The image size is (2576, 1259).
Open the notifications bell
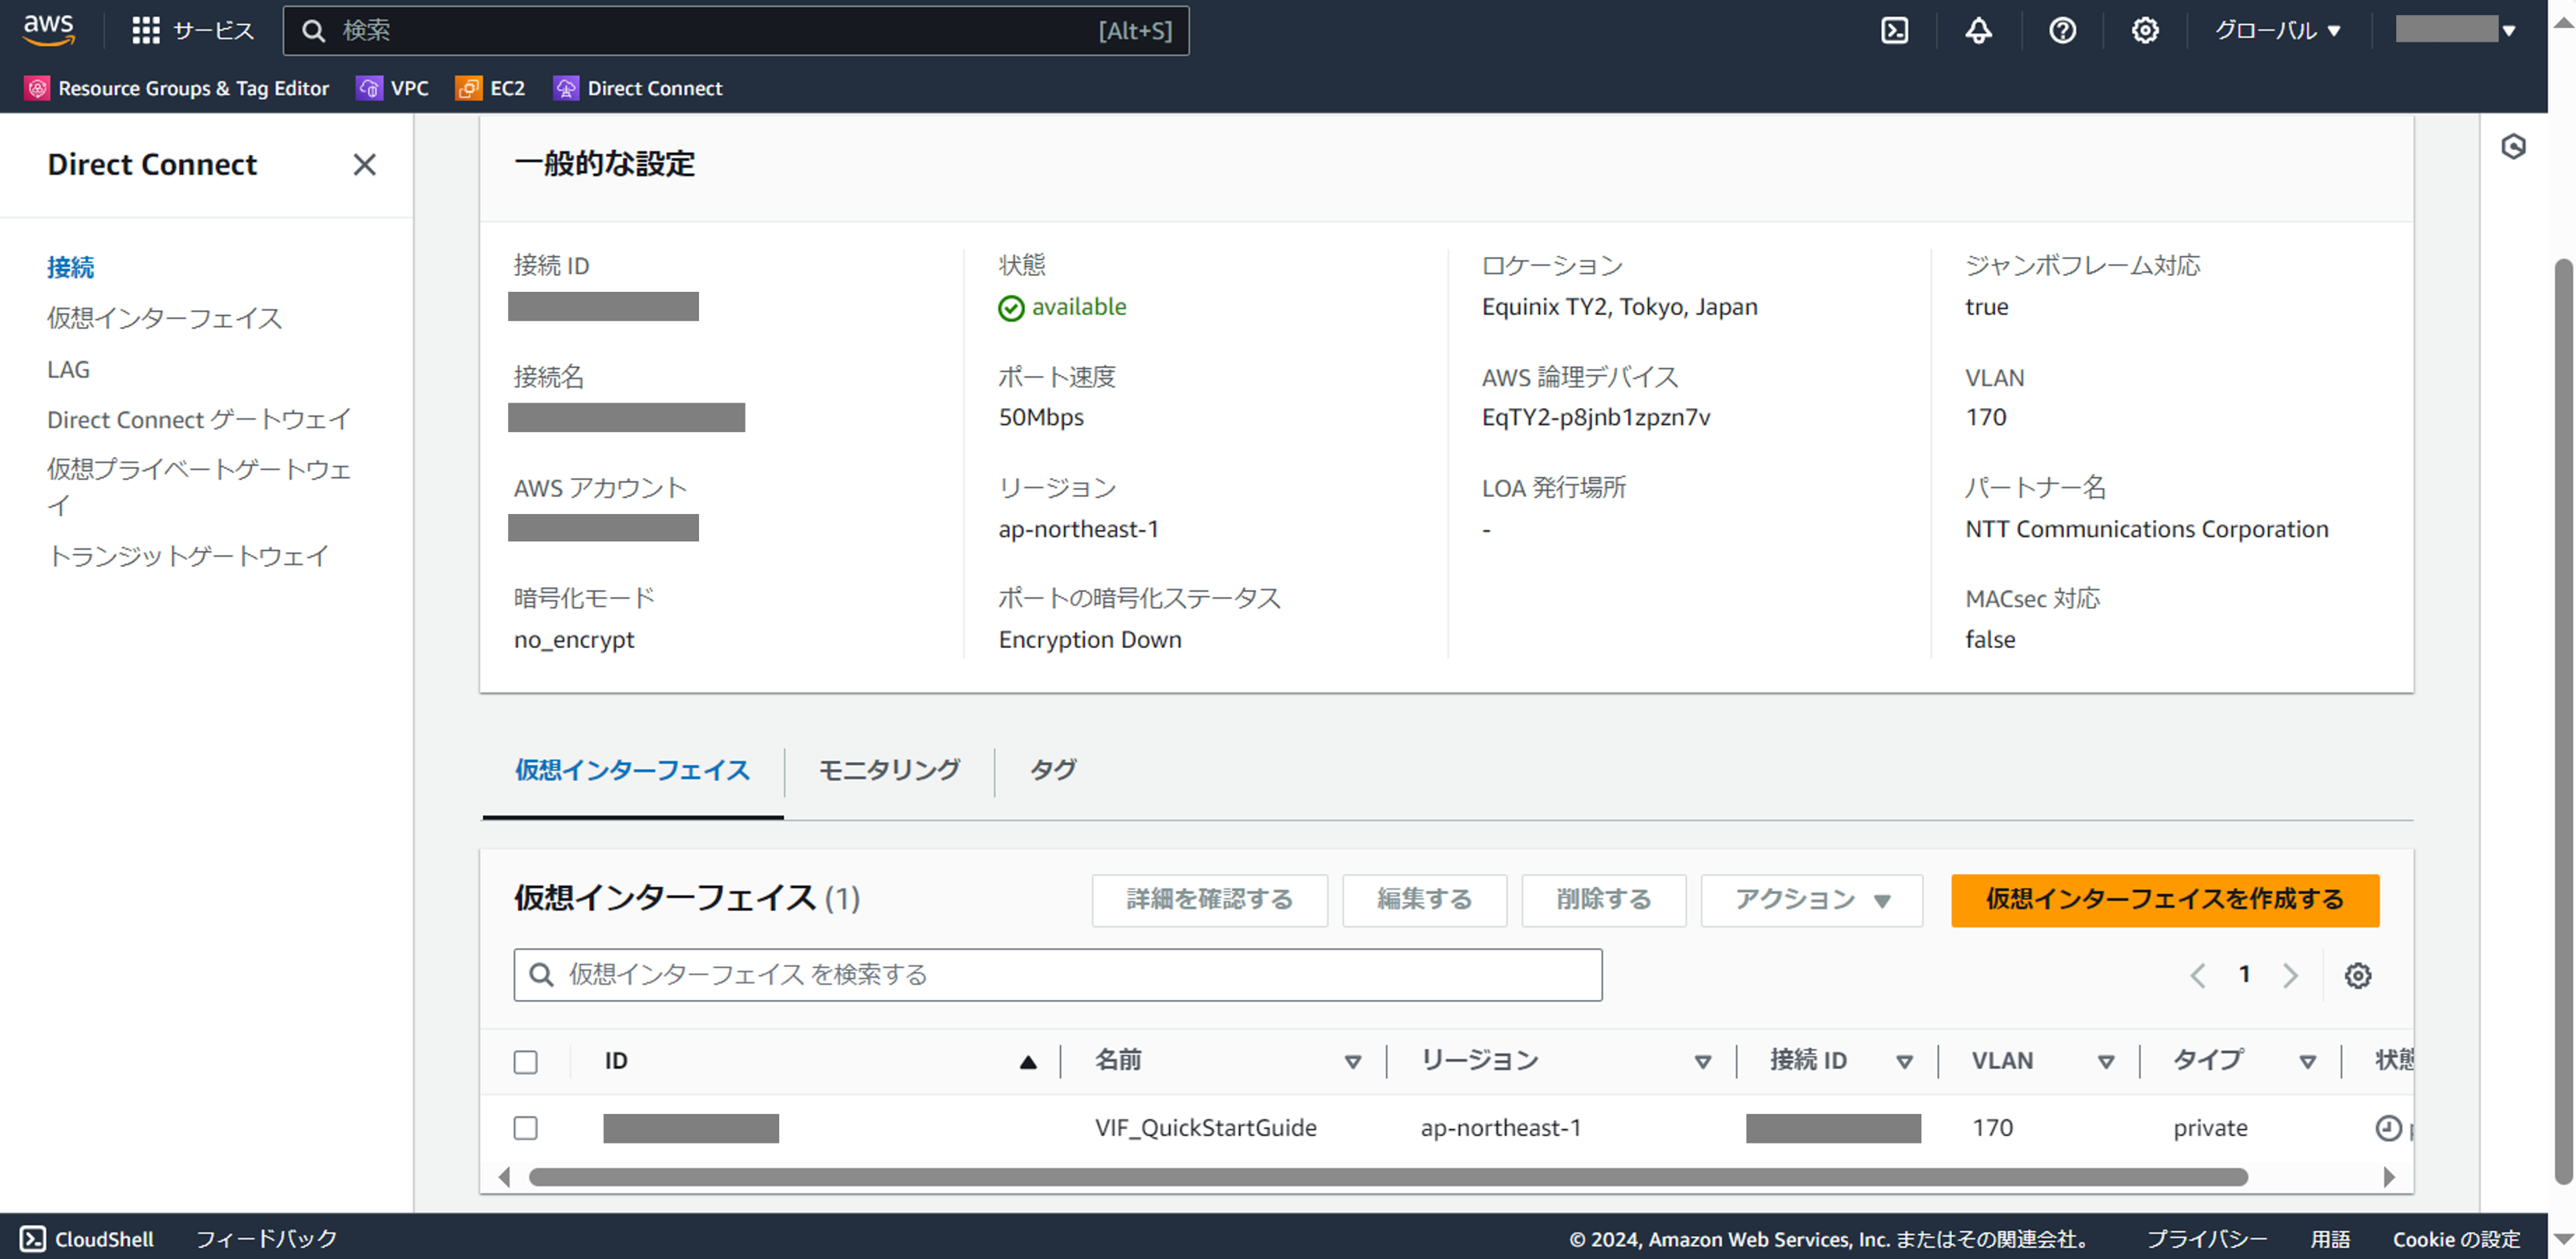point(1978,31)
